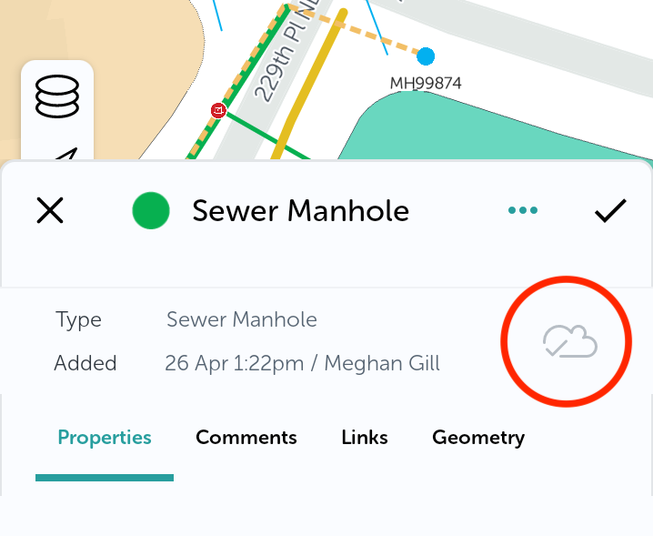
Task: Click the Sewer Manhole panel title
Action: point(300,211)
